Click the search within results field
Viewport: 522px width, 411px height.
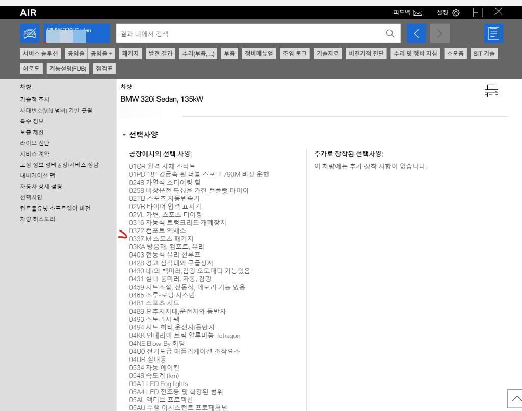tap(250, 34)
